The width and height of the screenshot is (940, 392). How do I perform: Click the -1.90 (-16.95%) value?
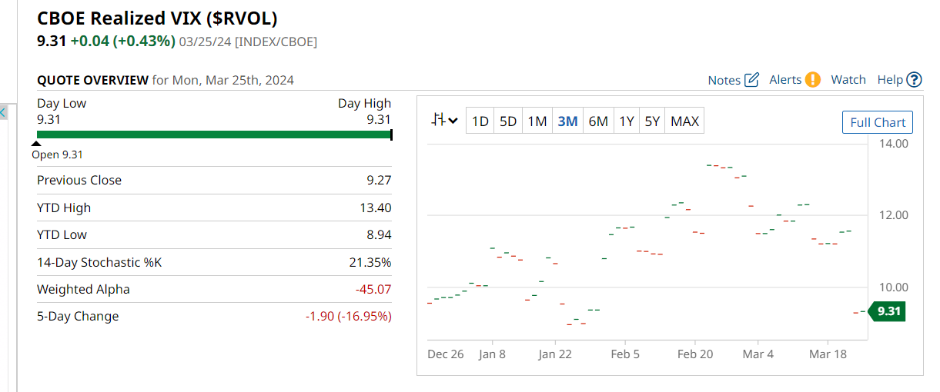pyautogui.click(x=349, y=317)
